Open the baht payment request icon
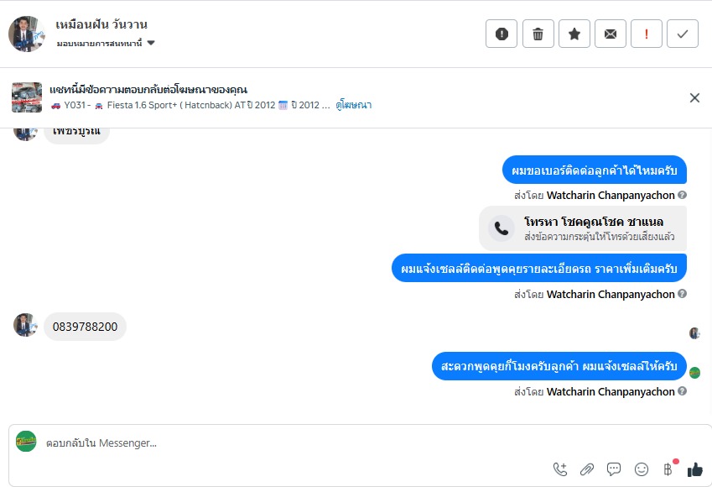The width and height of the screenshot is (712, 487). (x=668, y=469)
